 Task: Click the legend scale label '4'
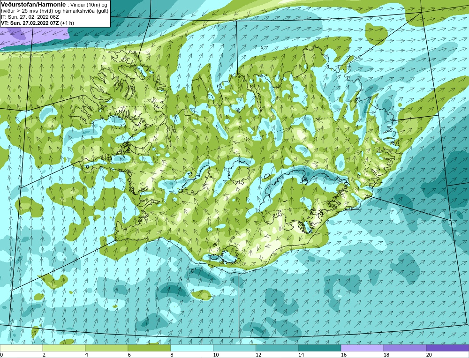(87, 355)
